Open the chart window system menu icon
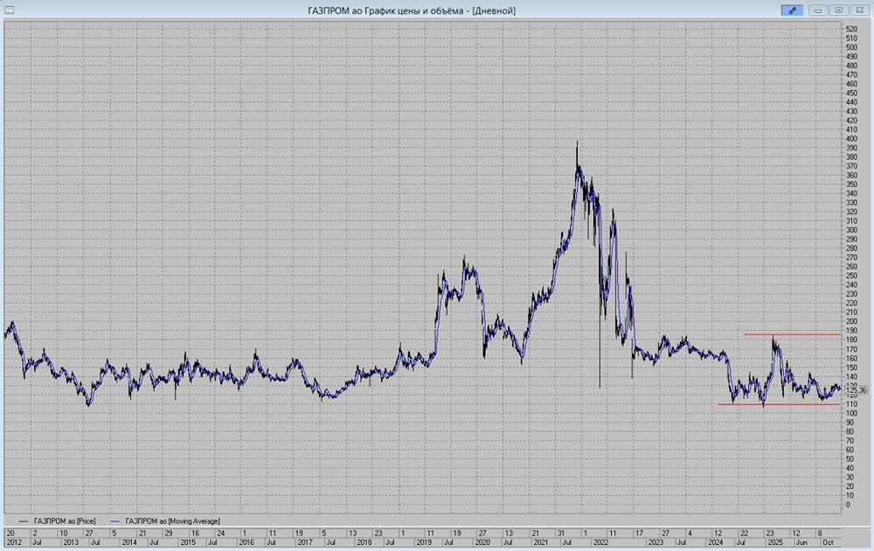This screenshot has height=551, width=874. (x=8, y=10)
